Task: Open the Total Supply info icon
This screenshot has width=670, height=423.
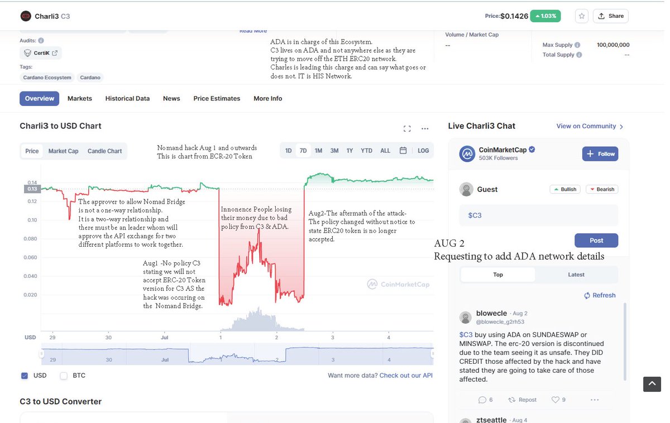Action: [x=579, y=55]
